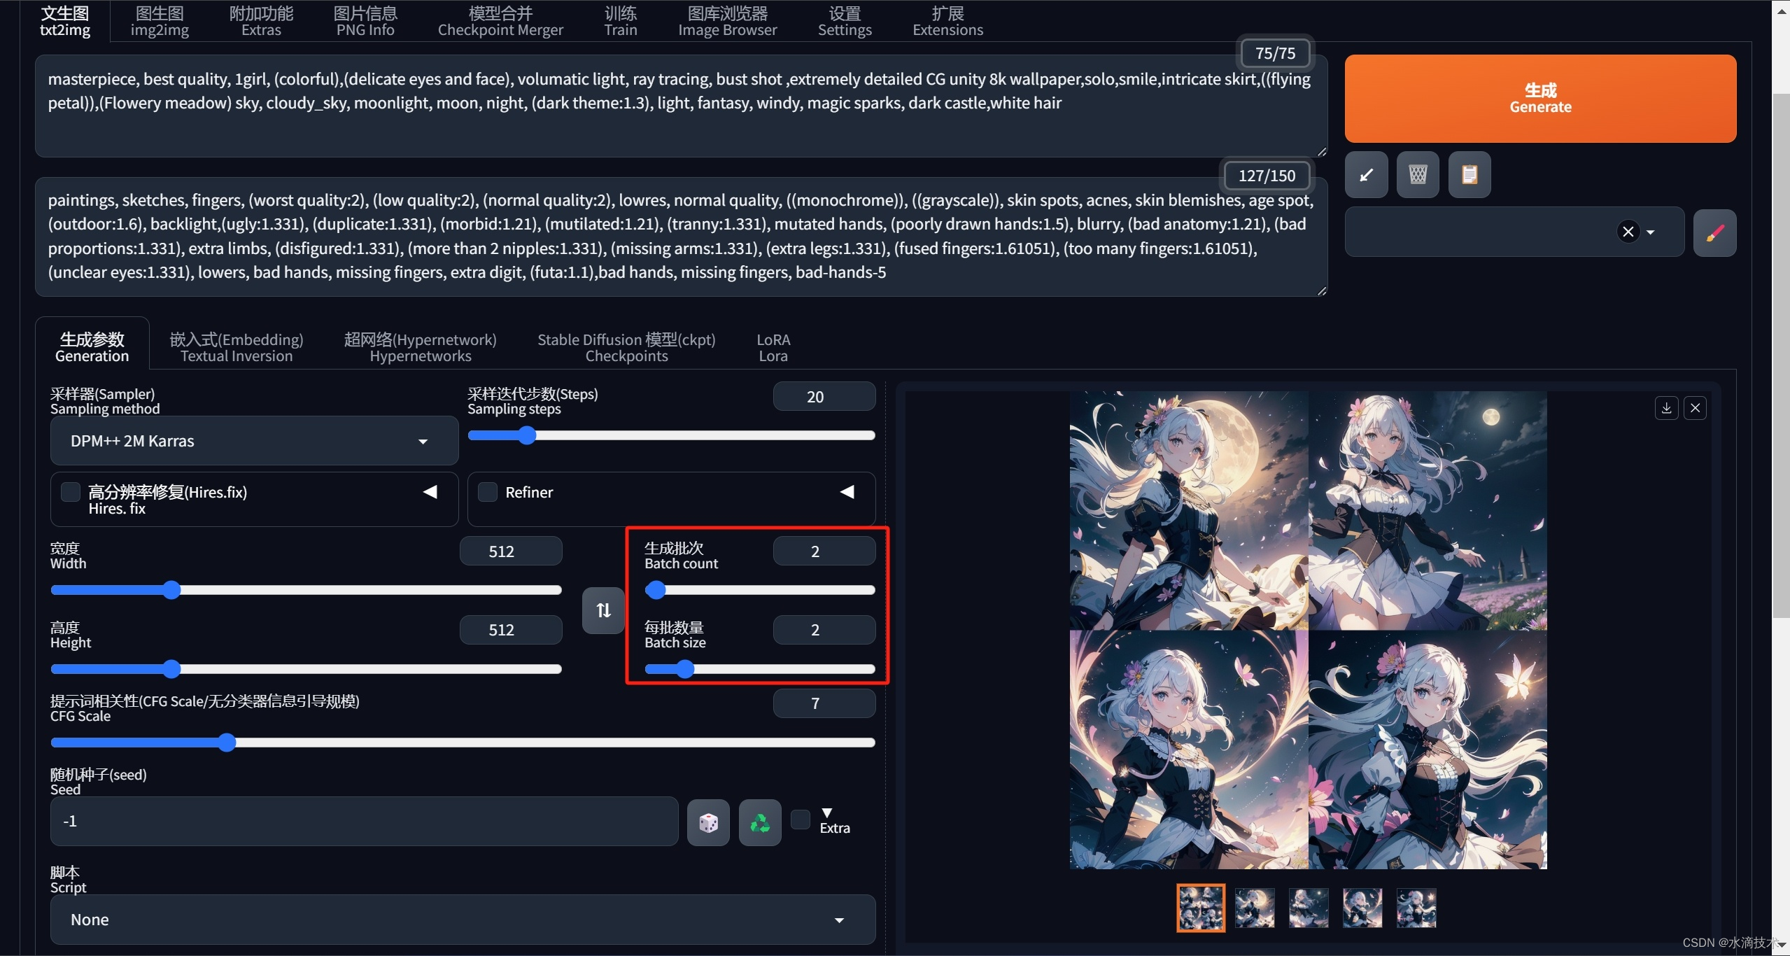Select the Generation parameters sub-tab
The width and height of the screenshot is (1790, 956).
[x=92, y=346]
